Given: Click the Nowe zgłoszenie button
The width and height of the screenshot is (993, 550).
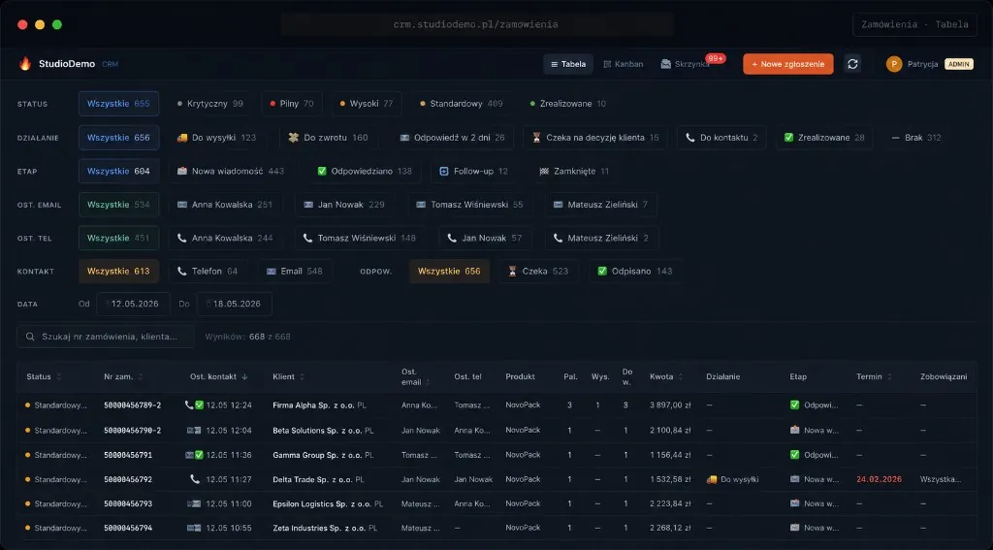Looking at the screenshot, I should click(787, 64).
